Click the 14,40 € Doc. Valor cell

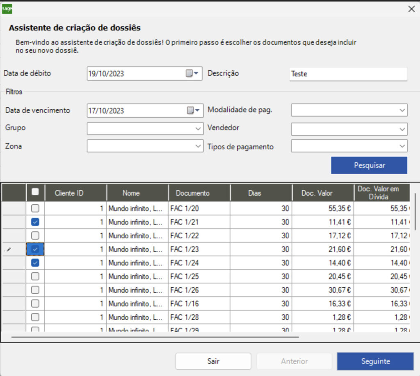coord(323,263)
